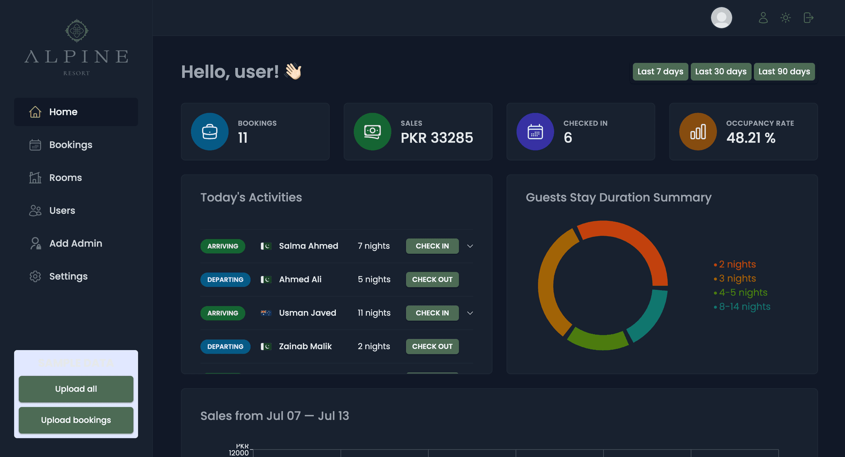
Task: Click Upload all sample data button
Action: tap(76, 389)
